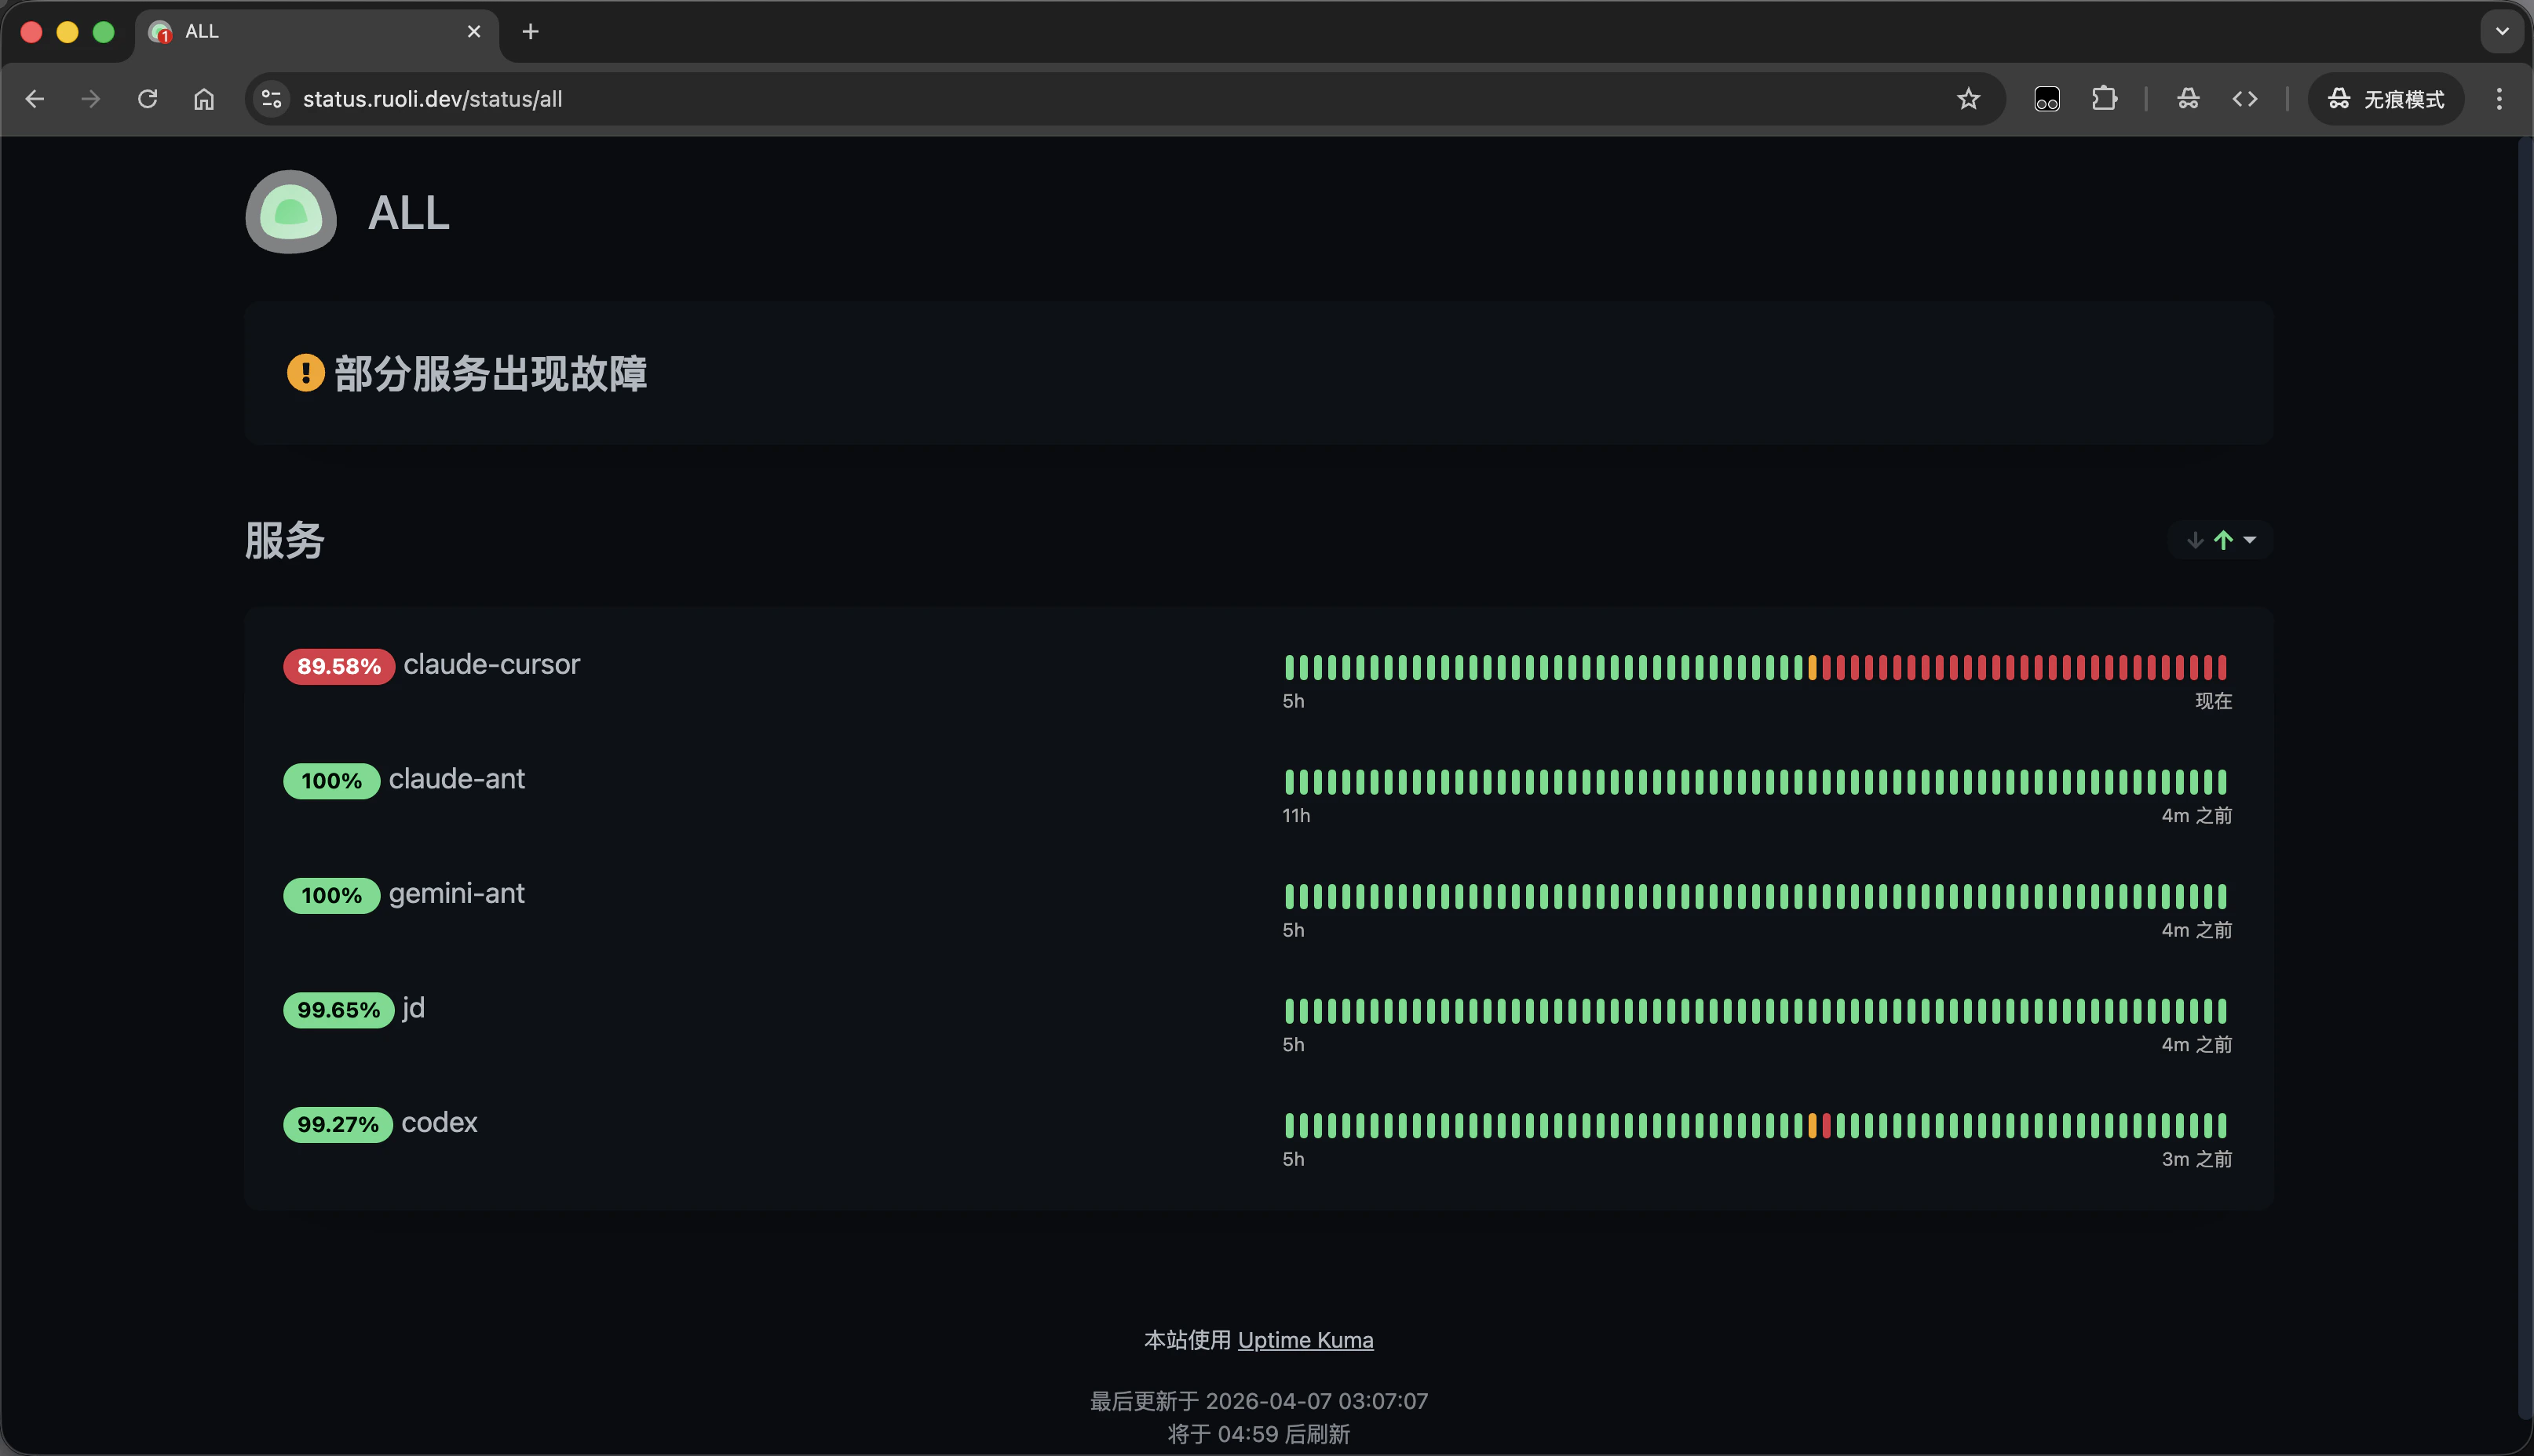Screen dimensions: 2534x1456
Task: Bookmark this page with the star icon
Action: coord(1969,99)
